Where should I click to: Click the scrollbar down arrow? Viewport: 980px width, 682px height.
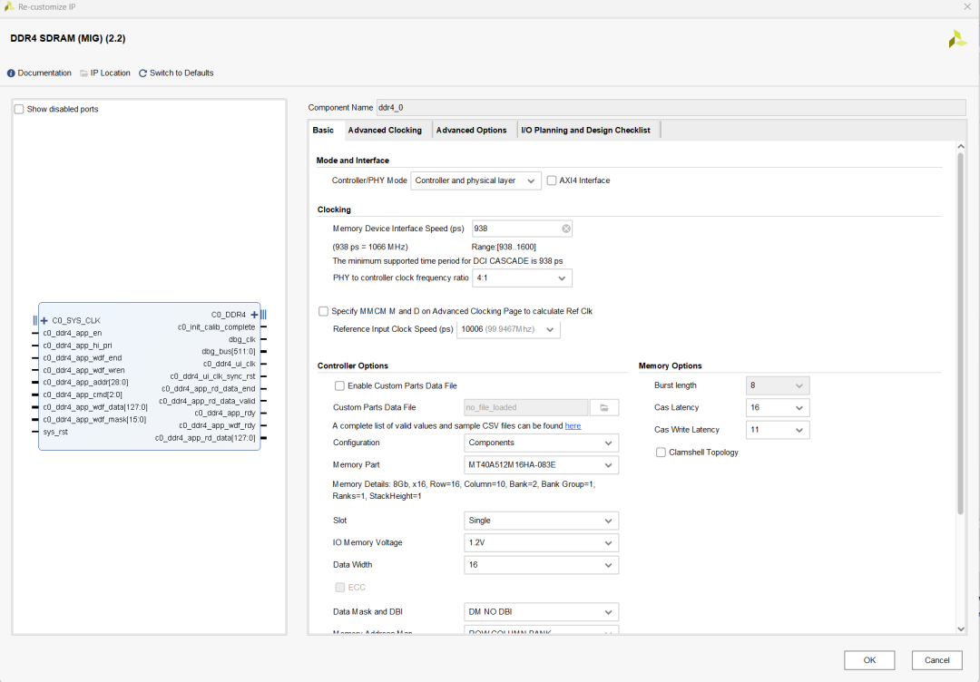coord(961,628)
